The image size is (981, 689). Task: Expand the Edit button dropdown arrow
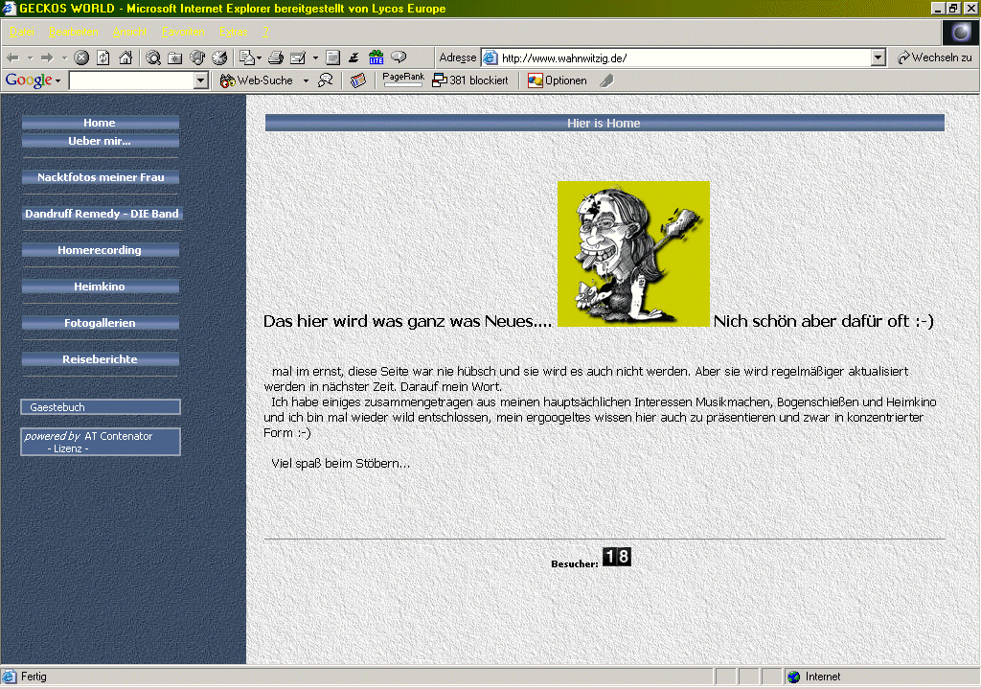315,58
